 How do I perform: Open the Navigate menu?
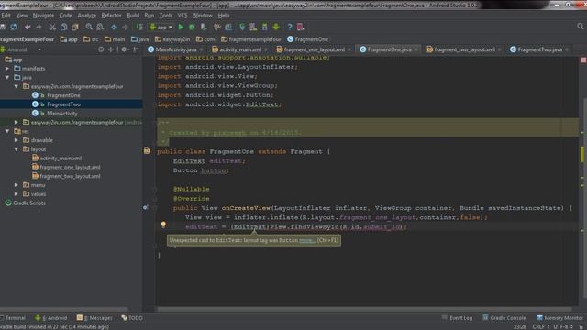(43, 16)
